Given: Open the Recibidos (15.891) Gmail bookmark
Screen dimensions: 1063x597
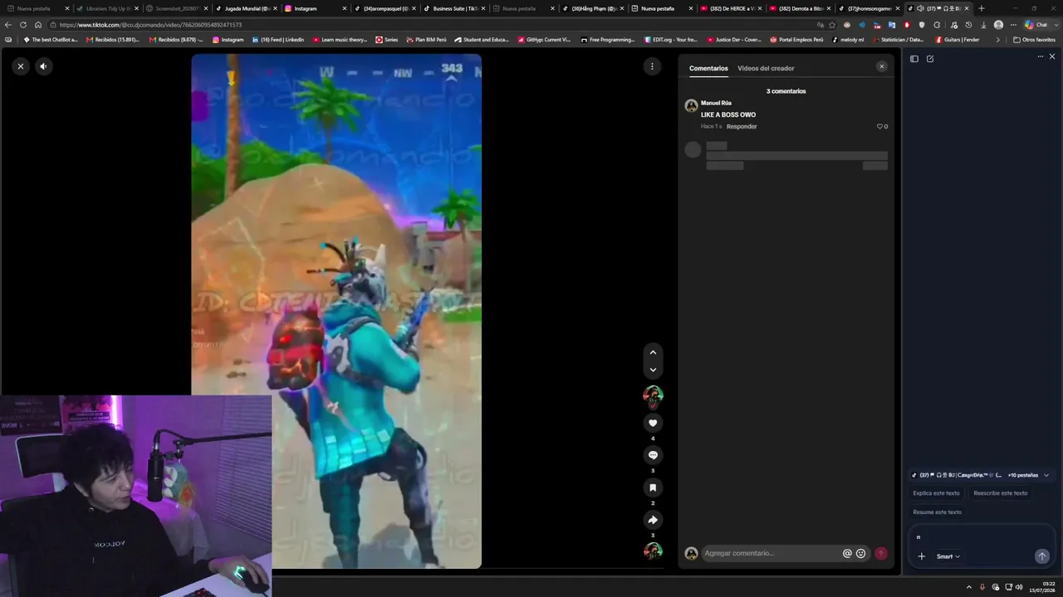Looking at the screenshot, I should [x=113, y=40].
